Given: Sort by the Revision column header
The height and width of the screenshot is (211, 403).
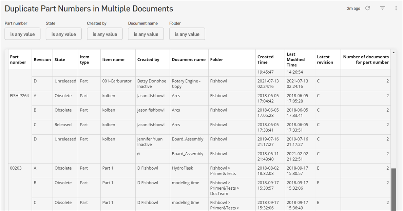Looking at the screenshot, I should [42, 60].
